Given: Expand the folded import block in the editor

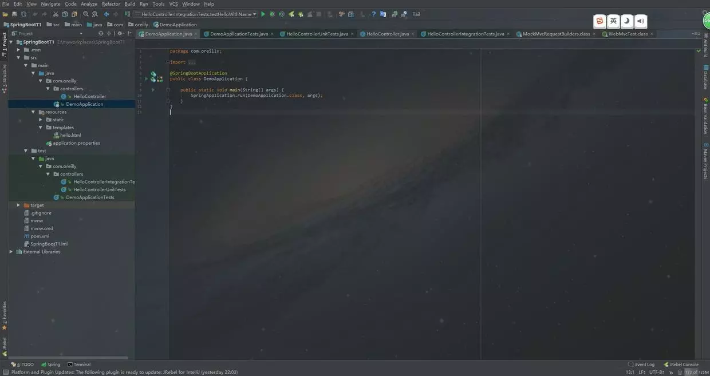Looking at the screenshot, I should 168,62.
